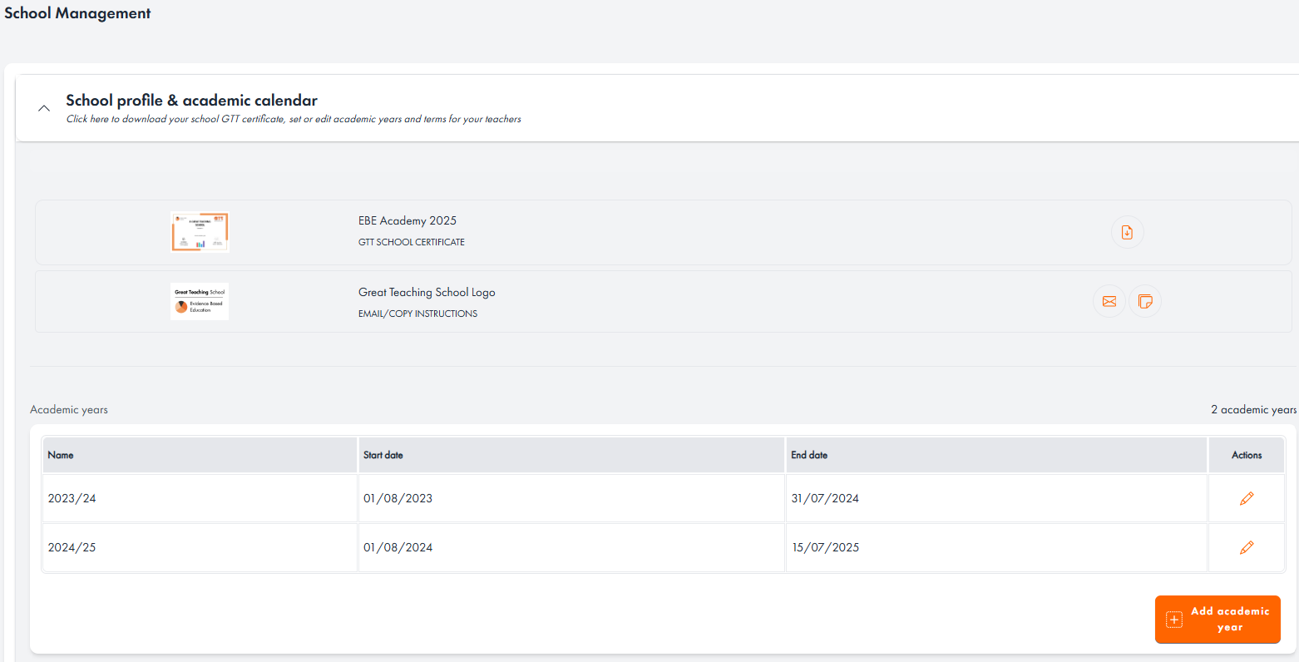Download the EBE Academy 2025 certificate
Viewport: 1299px width, 662px height.
[1127, 232]
